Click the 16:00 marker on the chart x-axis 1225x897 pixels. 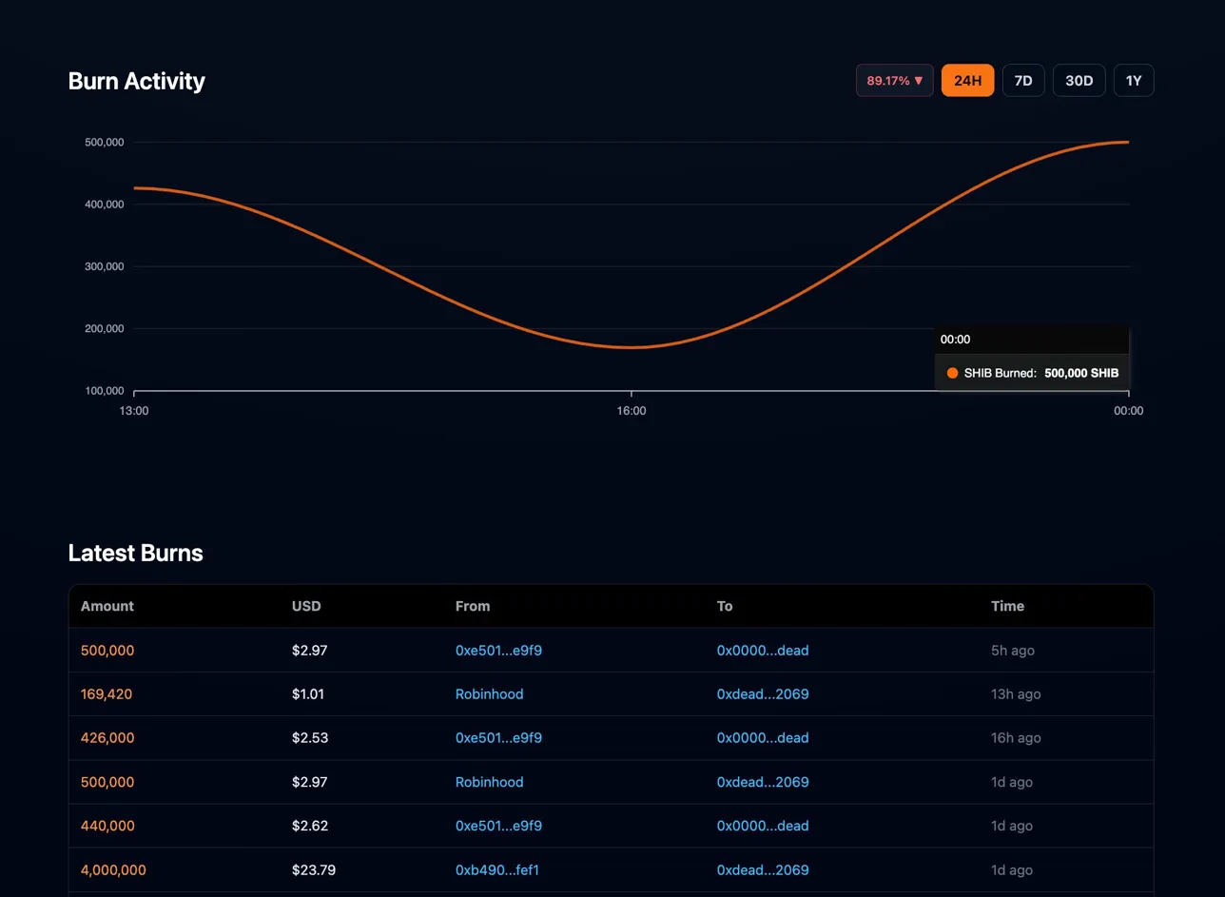pos(631,411)
